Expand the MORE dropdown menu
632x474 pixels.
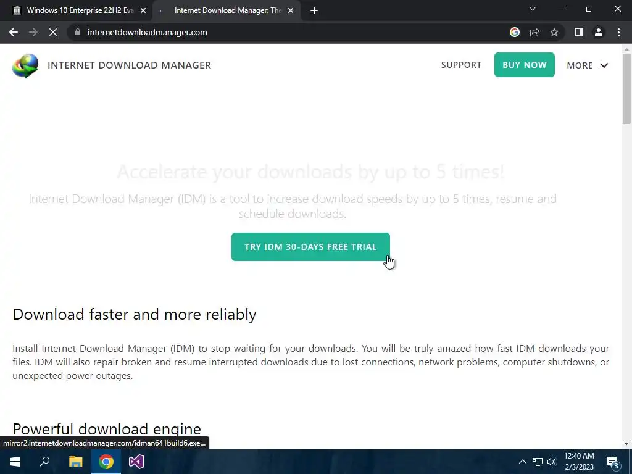[x=588, y=65]
